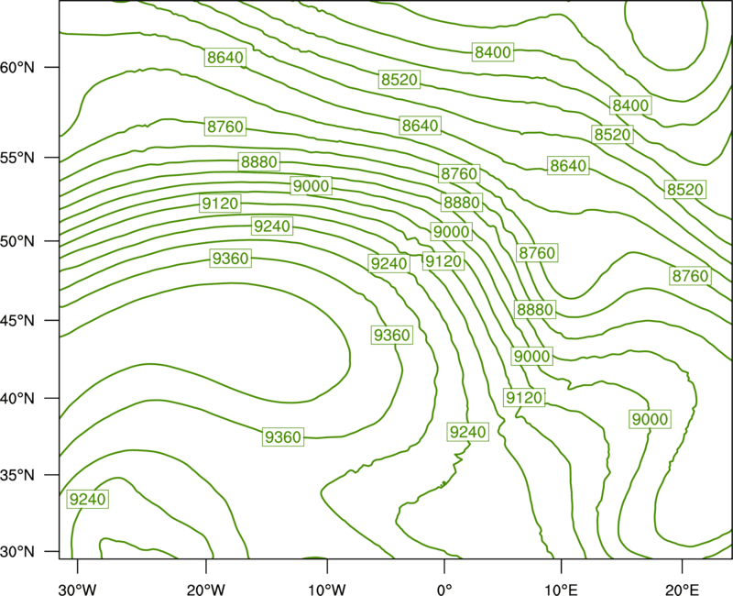Select the 10°W longitude axis label
733x596 pixels.
327,590
